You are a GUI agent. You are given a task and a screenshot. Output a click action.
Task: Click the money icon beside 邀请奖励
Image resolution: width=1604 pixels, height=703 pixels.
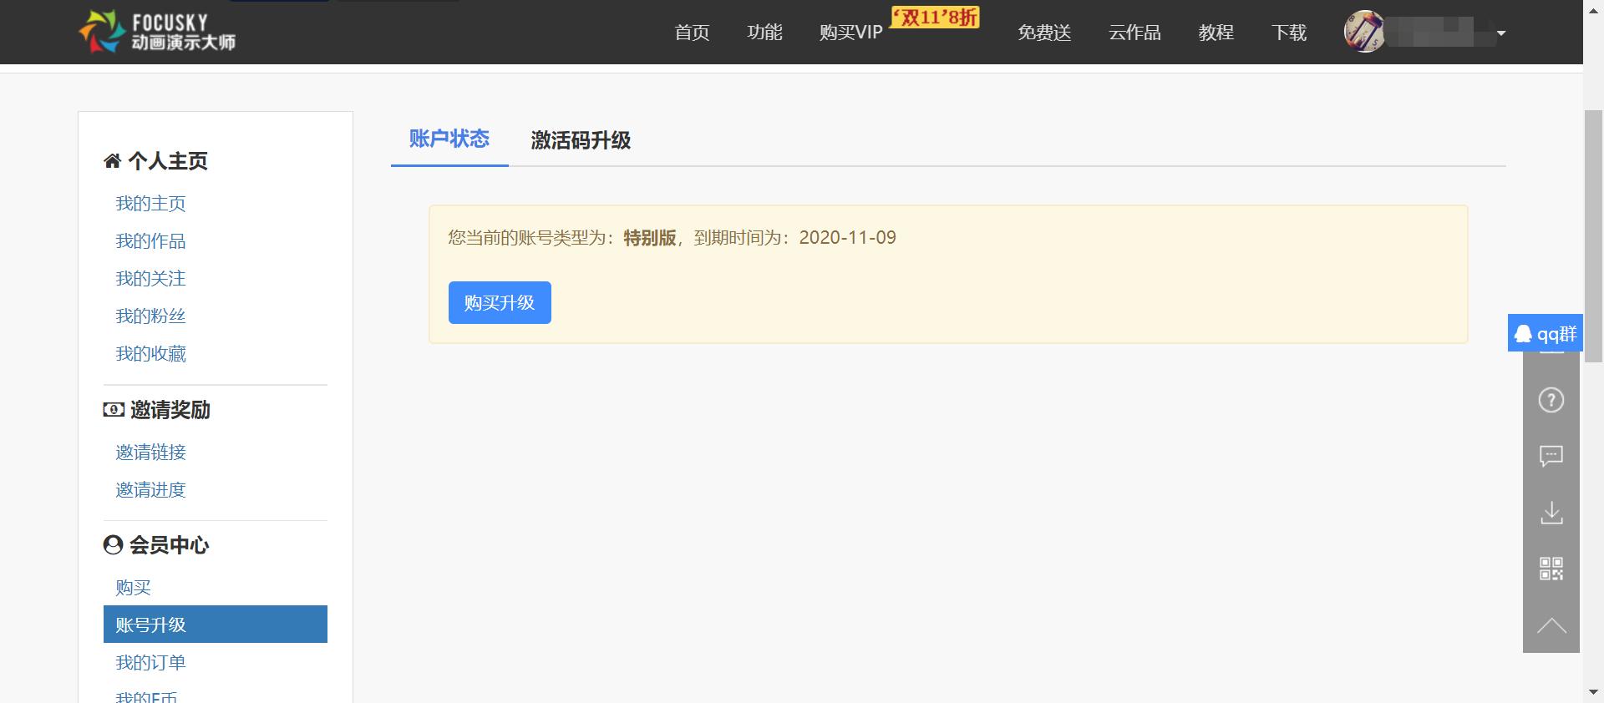coord(114,410)
